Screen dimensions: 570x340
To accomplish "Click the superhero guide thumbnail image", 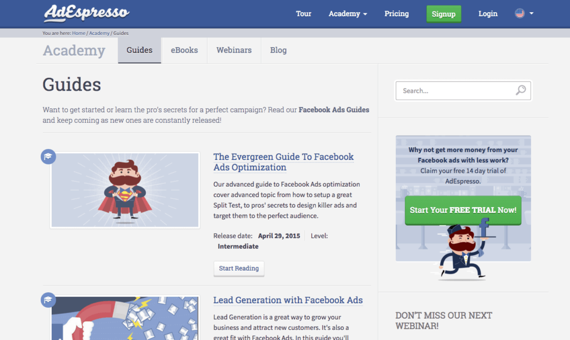I will pyautogui.click(x=125, y=190).
